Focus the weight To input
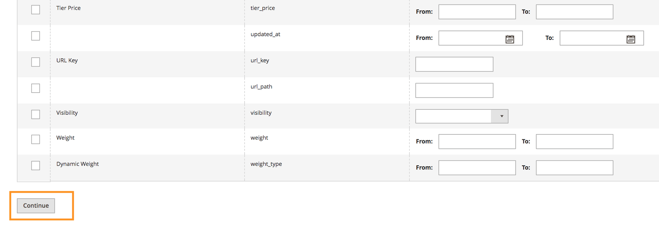The height and width of the screenshot is (227, 659). [575, 141]
